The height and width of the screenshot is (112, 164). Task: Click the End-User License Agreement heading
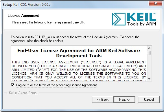79,53
